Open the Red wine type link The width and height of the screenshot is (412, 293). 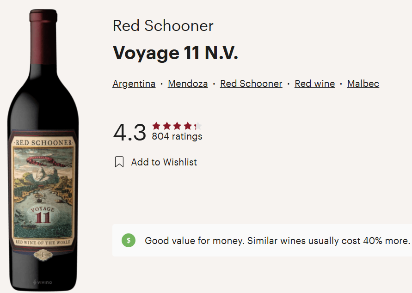pyautogui.click(x=315, y=84)
